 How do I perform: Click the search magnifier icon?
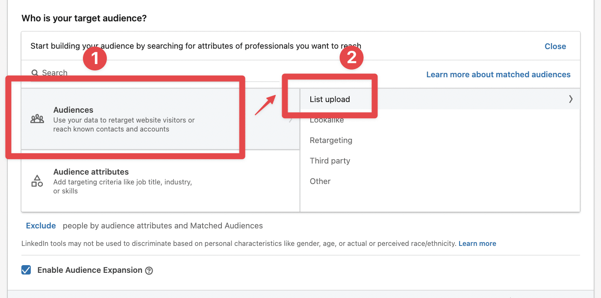[35, 73]
